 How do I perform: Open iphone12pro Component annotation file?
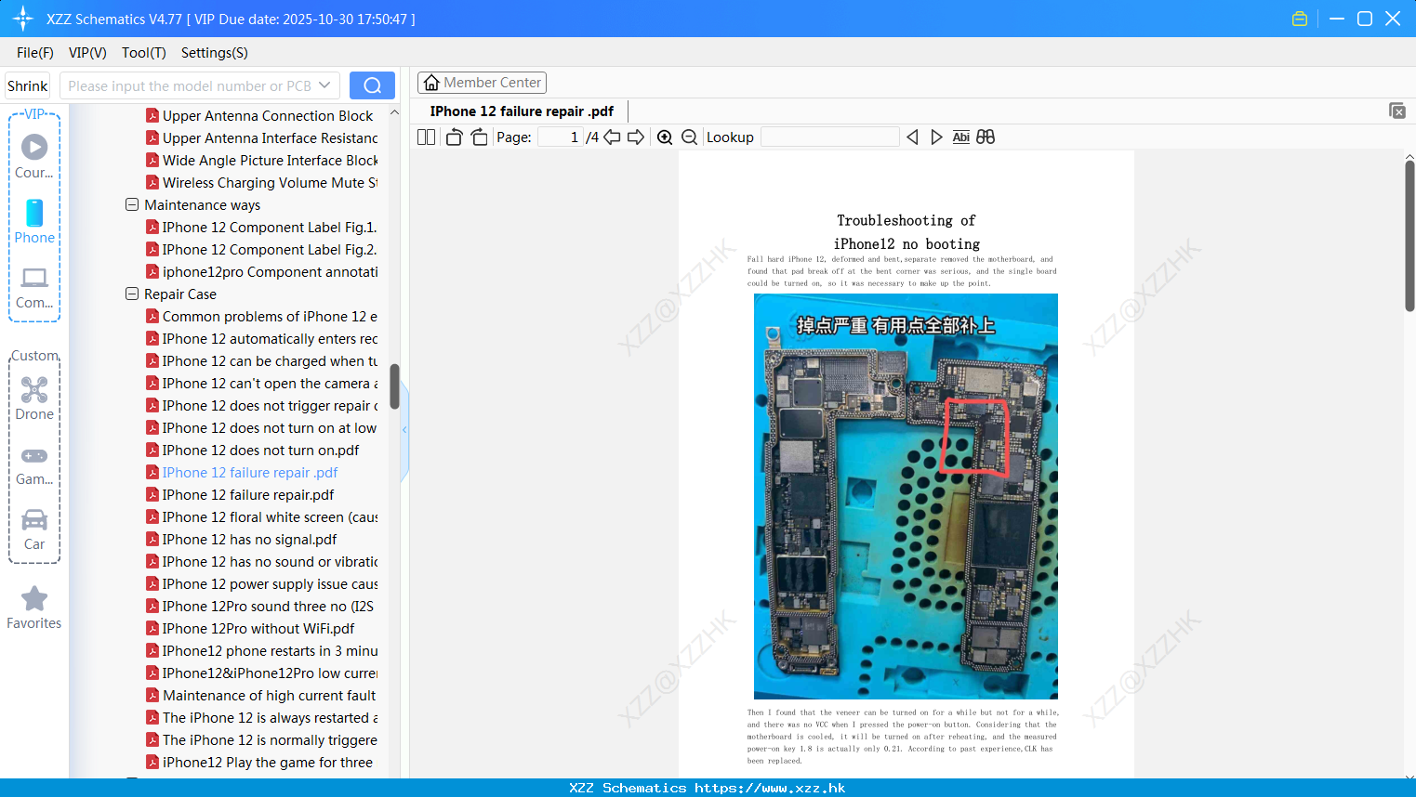point(262,271)
